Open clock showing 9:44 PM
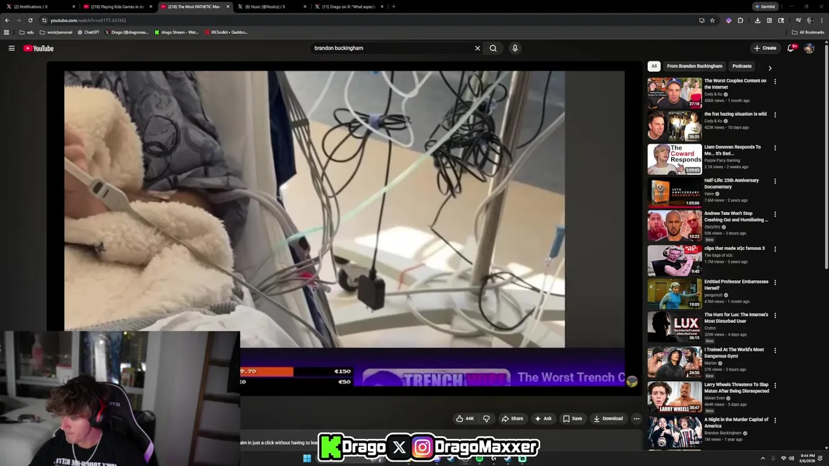This screenshot has height=466, width=829. [x=807, y=458]
